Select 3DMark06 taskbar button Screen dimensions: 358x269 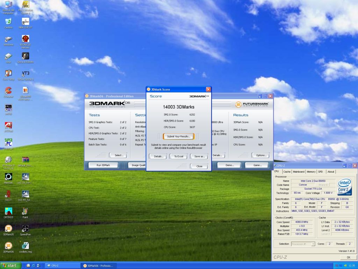pyautogui.click(x=98, y=265)
